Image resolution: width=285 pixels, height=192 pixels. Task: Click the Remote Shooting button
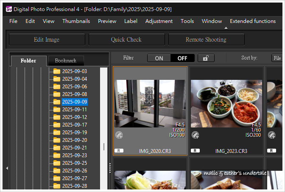pyautogui.click(x=206, y=40)
